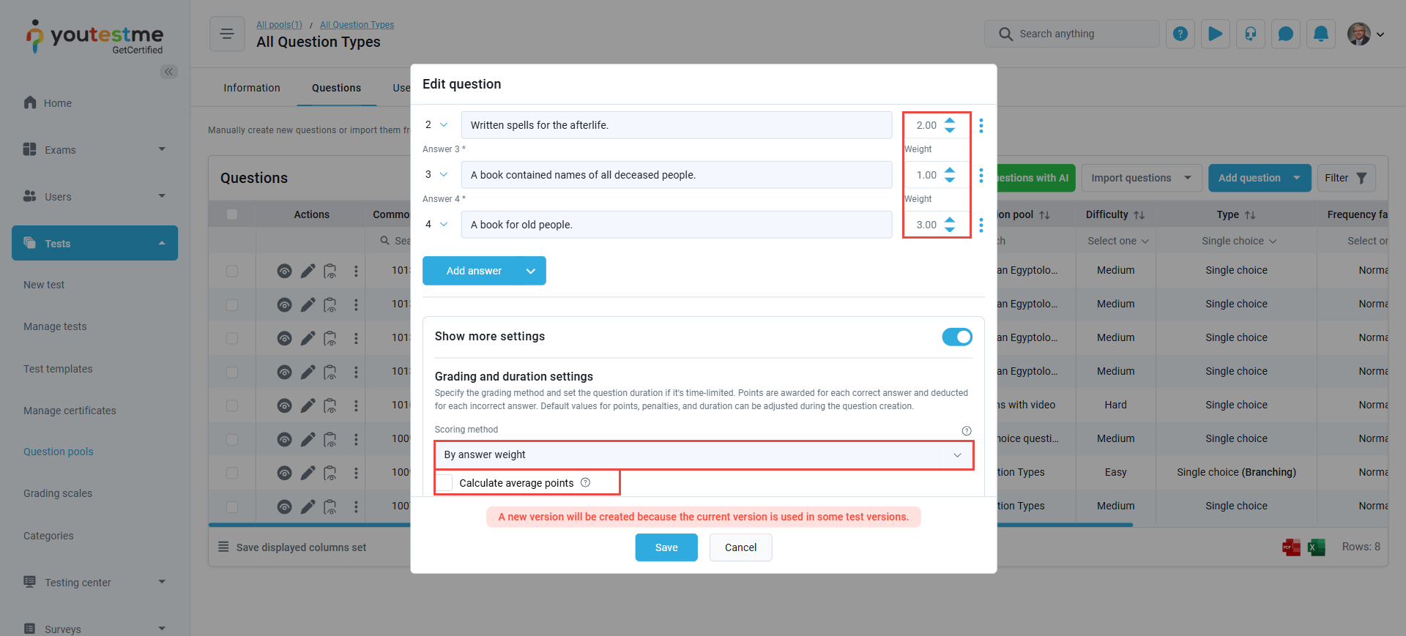This screenshot has height=636, width=1406.
Task: Open the three-dot menu for answer 4
Action: 981,225
